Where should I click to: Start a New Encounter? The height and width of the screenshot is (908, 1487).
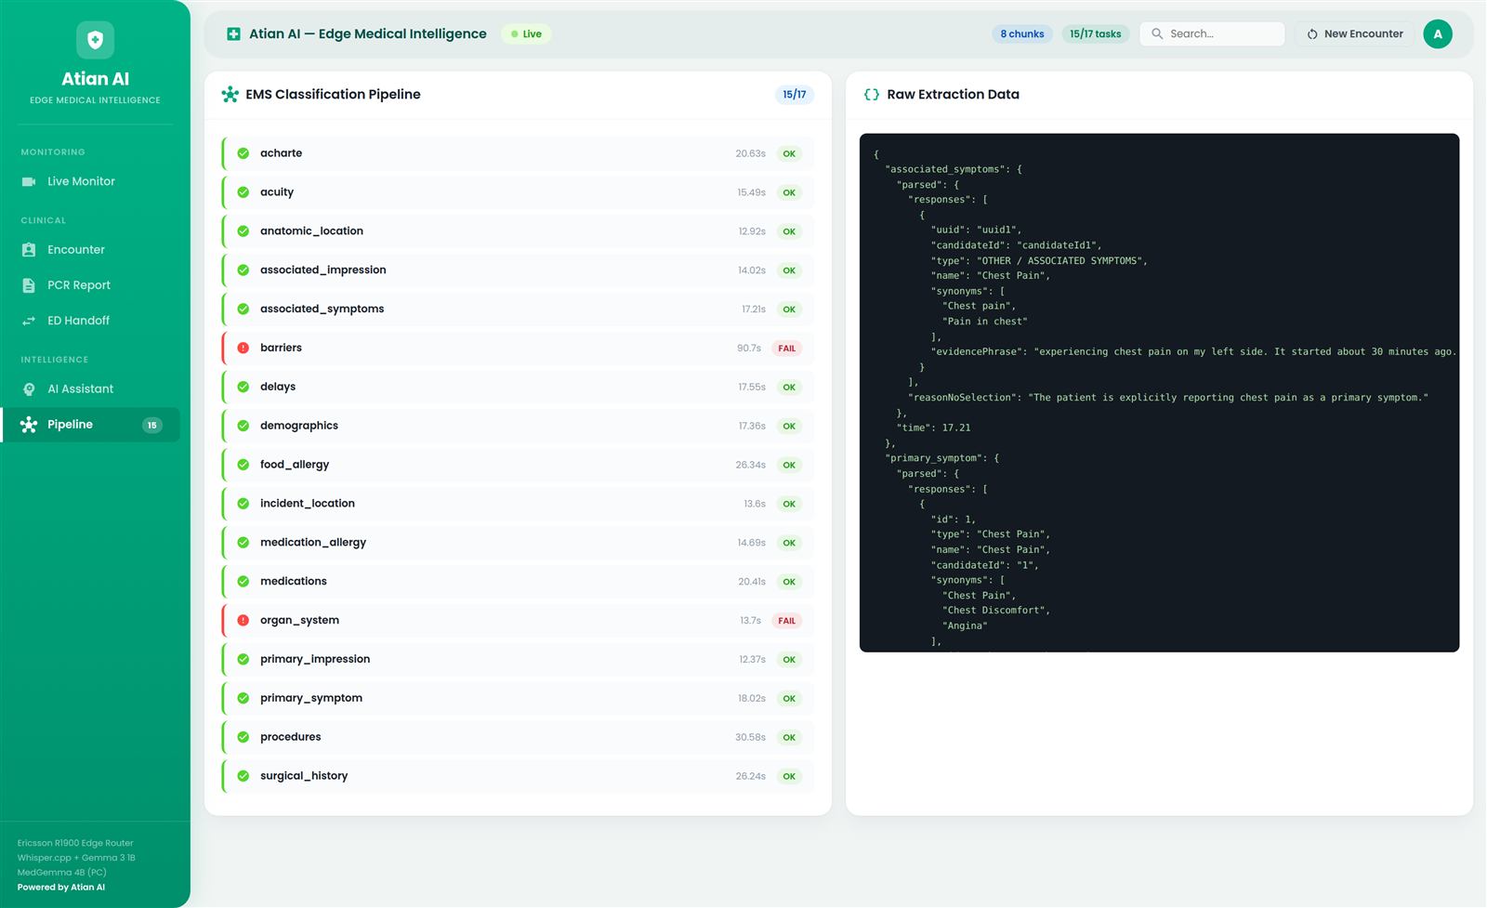click(1354, 33)
